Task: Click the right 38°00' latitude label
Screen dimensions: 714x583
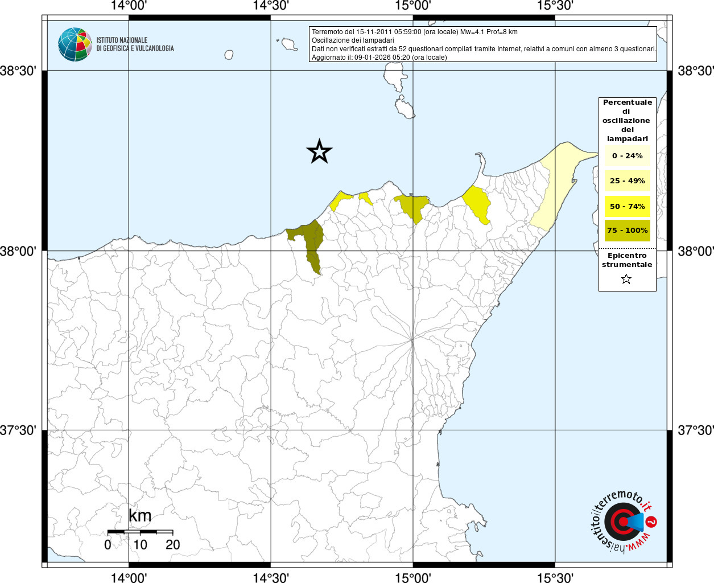Action: click(x=695, y=251)
